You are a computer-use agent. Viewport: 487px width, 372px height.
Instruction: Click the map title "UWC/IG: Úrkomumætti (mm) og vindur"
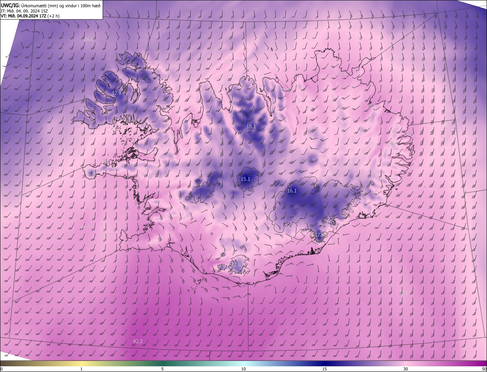click(x=51, y=5)
